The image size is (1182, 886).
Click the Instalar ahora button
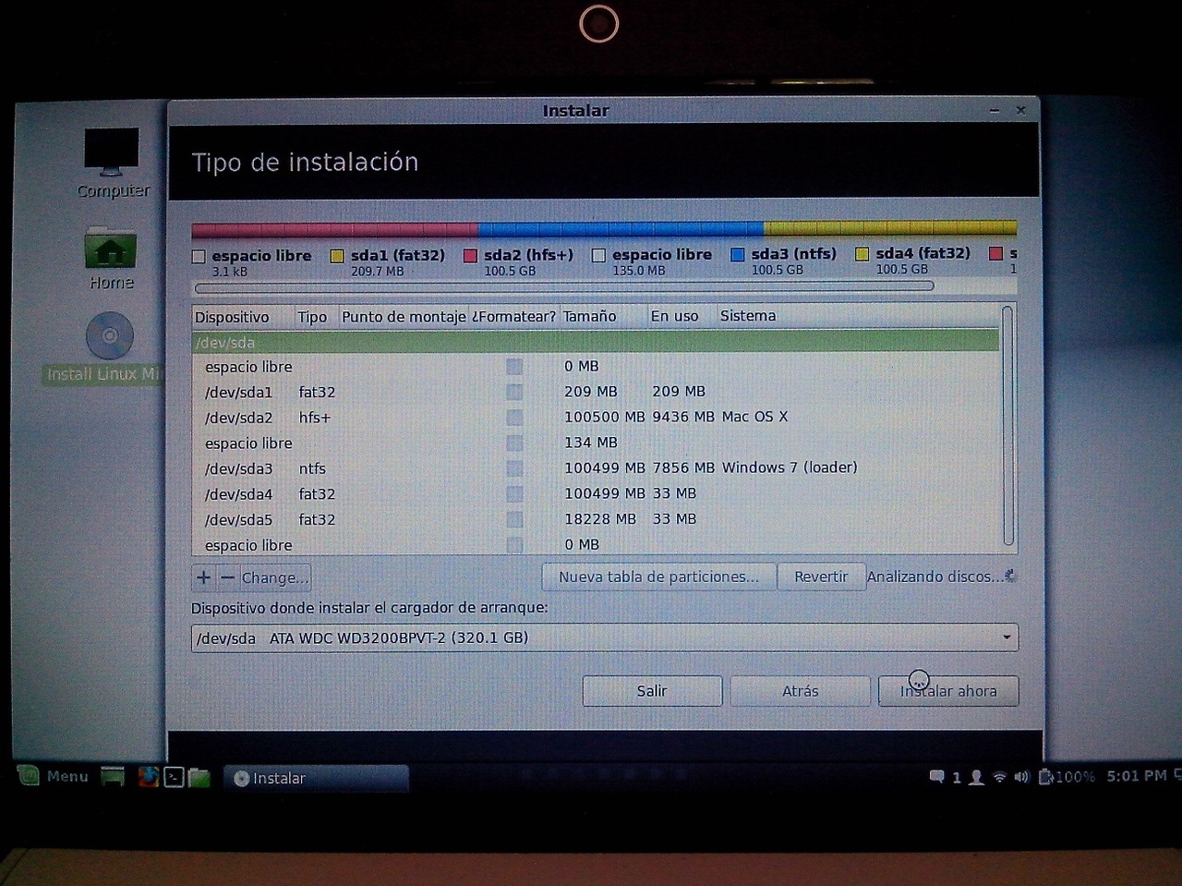click(948, 691)
